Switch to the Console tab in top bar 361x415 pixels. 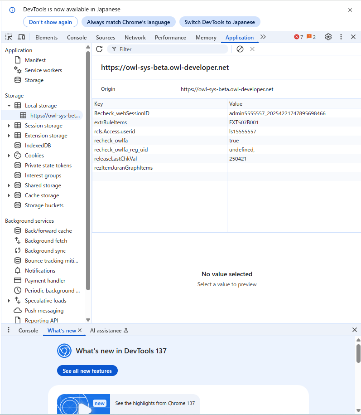click(77, 38)
